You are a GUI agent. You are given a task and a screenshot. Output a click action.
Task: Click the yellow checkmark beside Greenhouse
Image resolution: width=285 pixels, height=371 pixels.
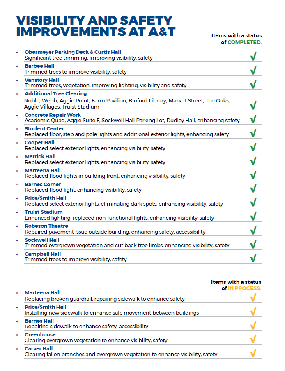[x=253, y=339]
